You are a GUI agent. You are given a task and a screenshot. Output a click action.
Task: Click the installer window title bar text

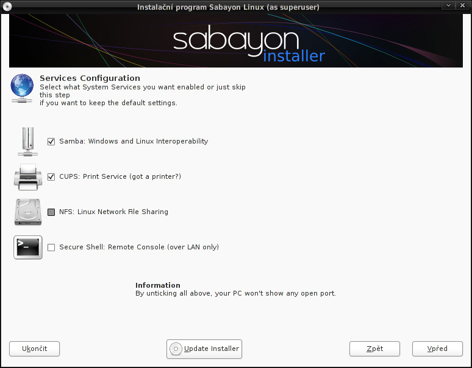(229, 7)
